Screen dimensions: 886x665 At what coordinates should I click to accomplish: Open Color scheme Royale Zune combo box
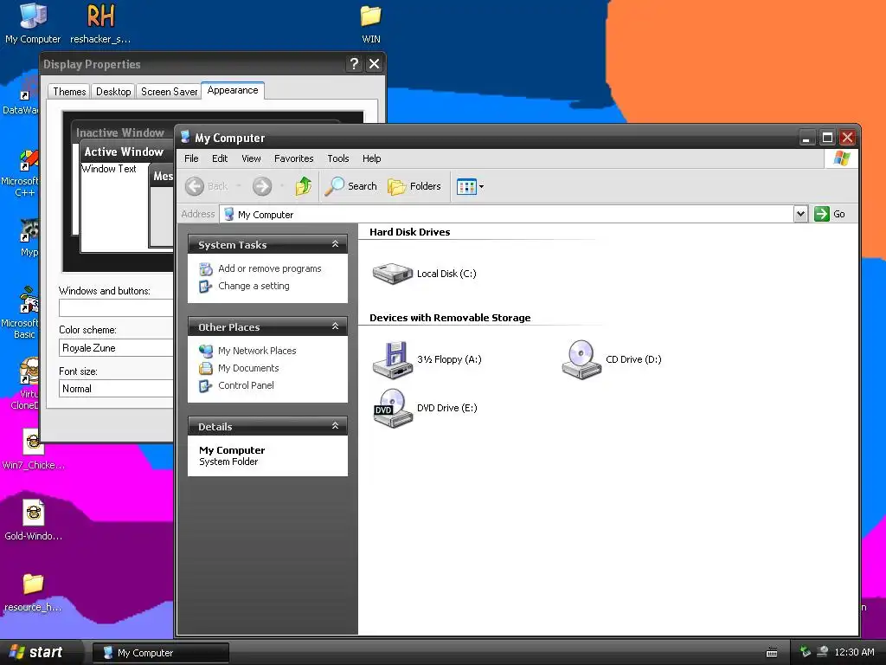point(116,348)
